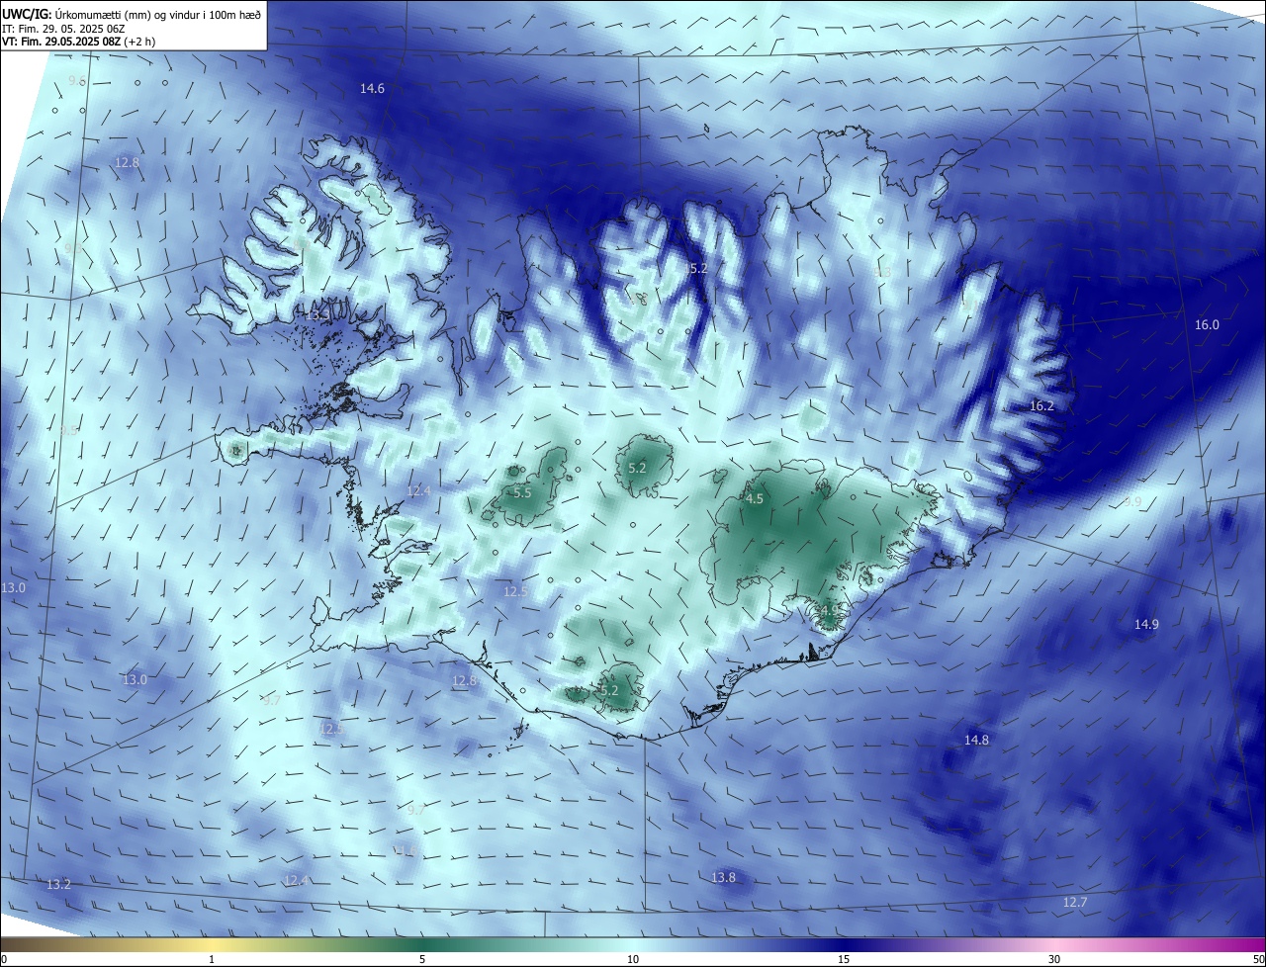The height and width of the screenshot is (967, 1266).
Task: Click the colorbar tick label 1
Action: [x=212, y=959]
